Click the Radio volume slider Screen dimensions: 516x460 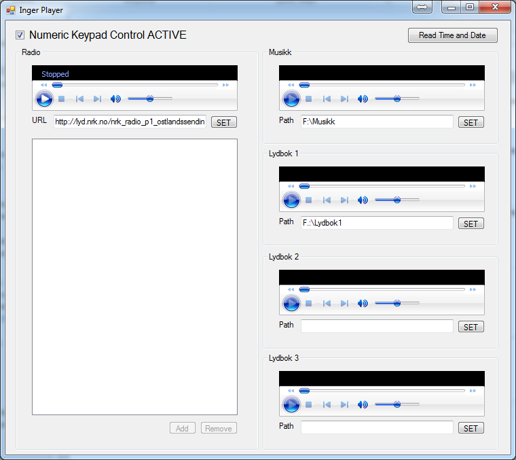click(x=150, y=99)
